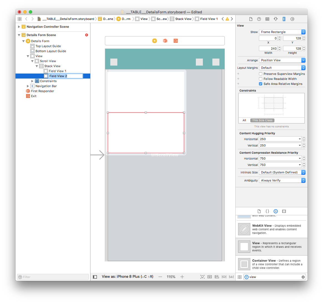Open Vertical Compression Resistance Priority combo box
Image resolution: width=323 pixels, height=303 pixels.
tap(280, 165)
